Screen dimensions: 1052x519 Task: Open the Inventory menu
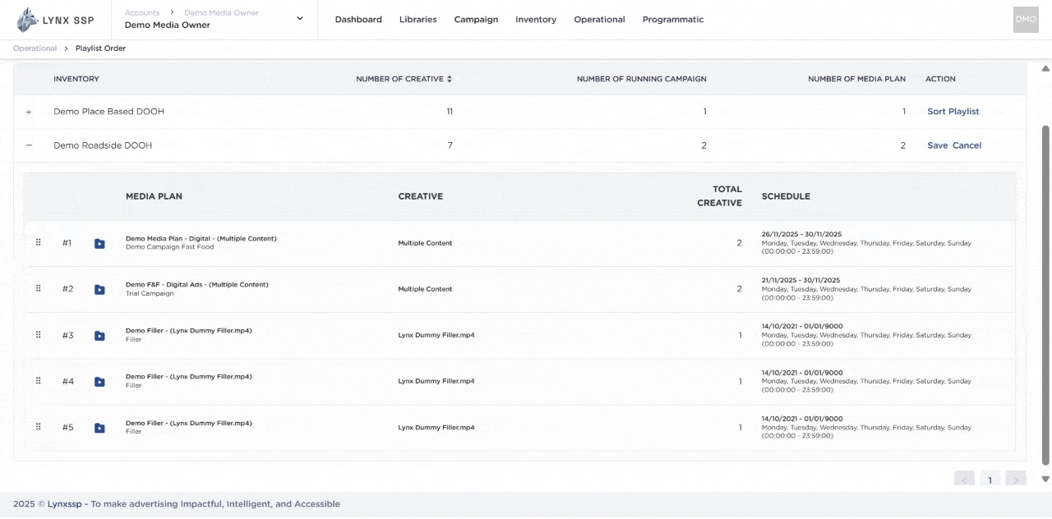tap(536, 20)
